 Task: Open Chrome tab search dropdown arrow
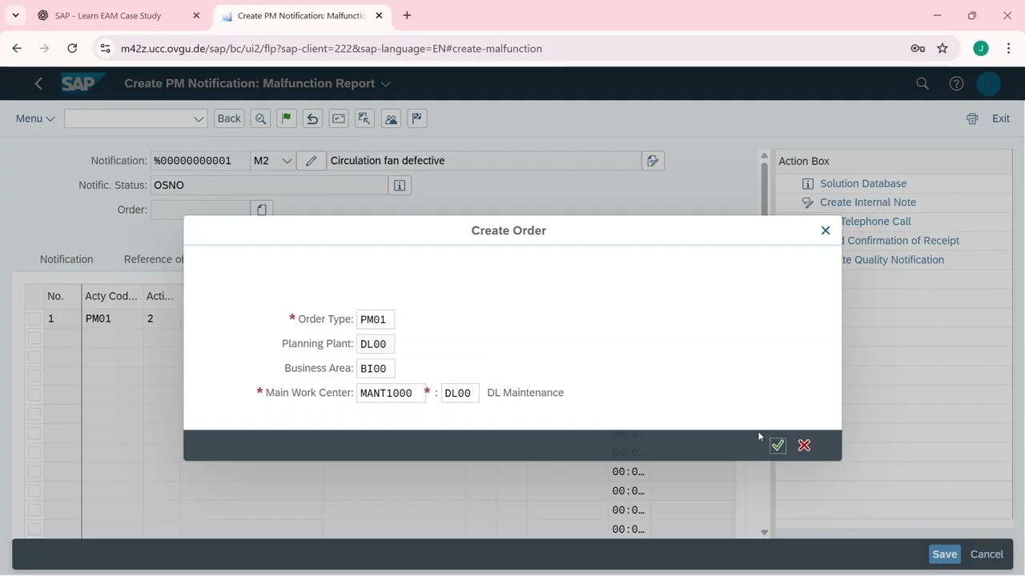(x=15, y=15)
